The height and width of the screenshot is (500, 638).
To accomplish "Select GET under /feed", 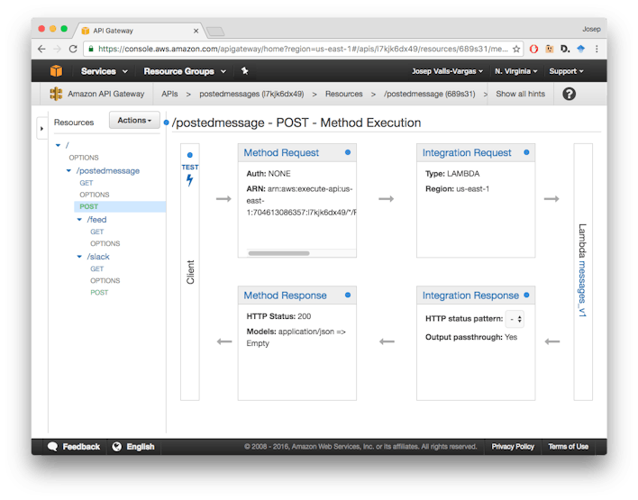I will coord(96,232).
